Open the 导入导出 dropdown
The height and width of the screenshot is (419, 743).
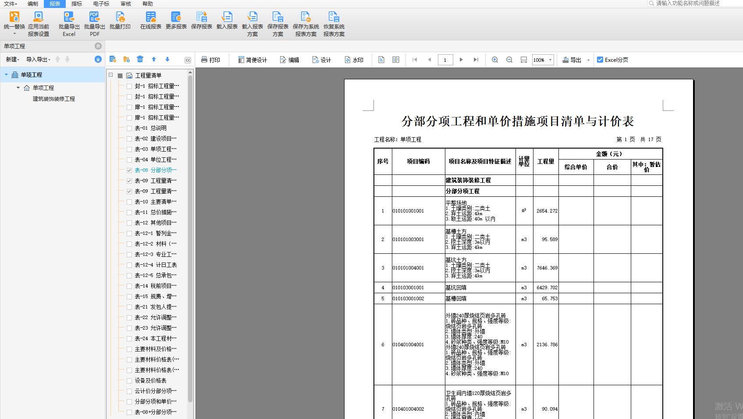point(38,60)
